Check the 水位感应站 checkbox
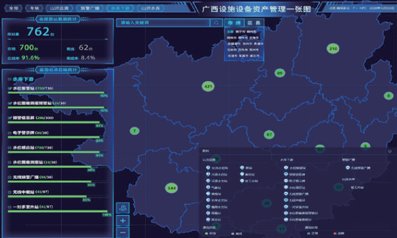 [x=10, y=147]
